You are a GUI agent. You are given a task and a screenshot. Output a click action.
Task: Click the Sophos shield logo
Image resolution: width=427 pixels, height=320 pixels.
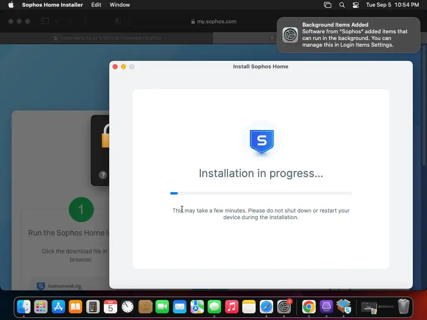point(262,142)
